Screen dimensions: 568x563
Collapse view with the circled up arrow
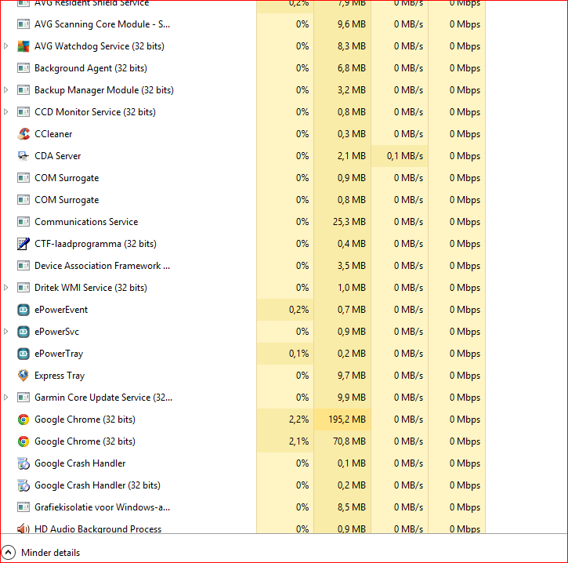pos(9,553)
